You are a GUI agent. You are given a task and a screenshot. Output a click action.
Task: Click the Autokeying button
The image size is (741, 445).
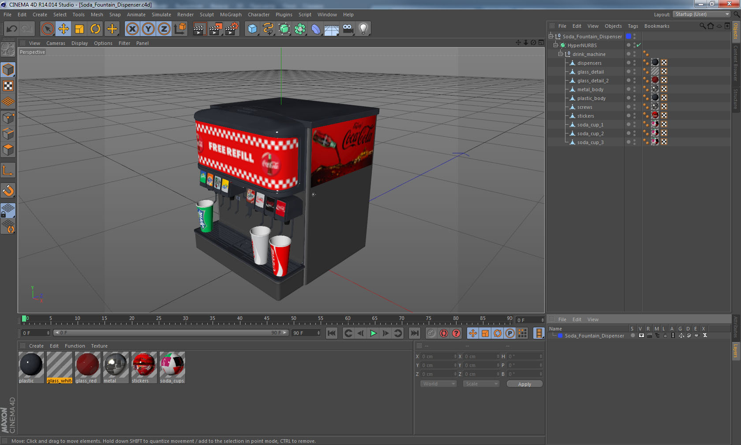point(444,333)
